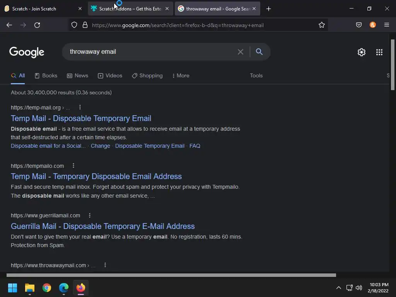396x297 pixels.
Task: Show hidden system tray icons
Action: pyautogui.click(x=339, y=288)
